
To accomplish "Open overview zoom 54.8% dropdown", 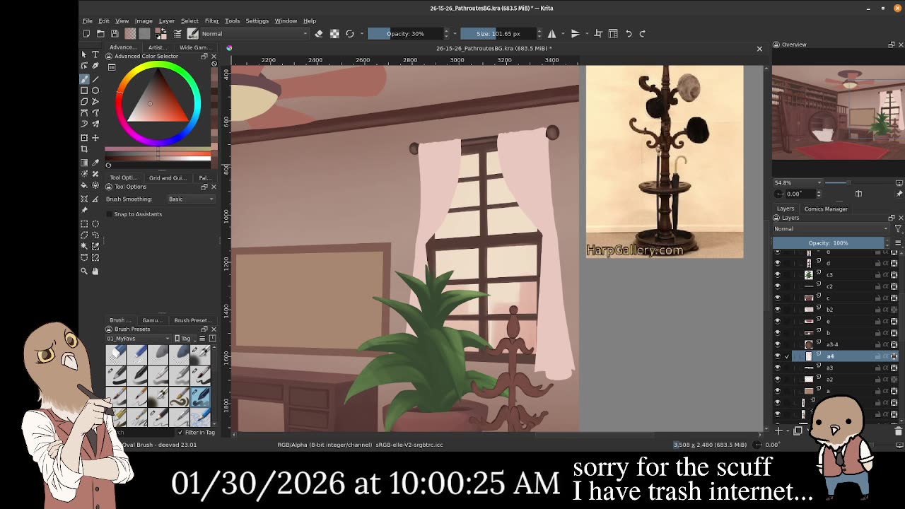I will point(798,183).
